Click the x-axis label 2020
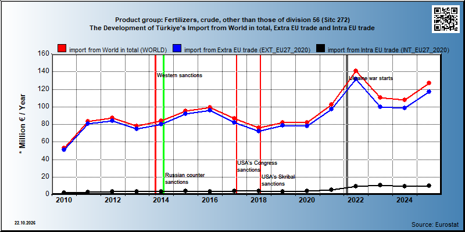The height and width of the screenshot is (232, 465). click(x=307, y=200)
